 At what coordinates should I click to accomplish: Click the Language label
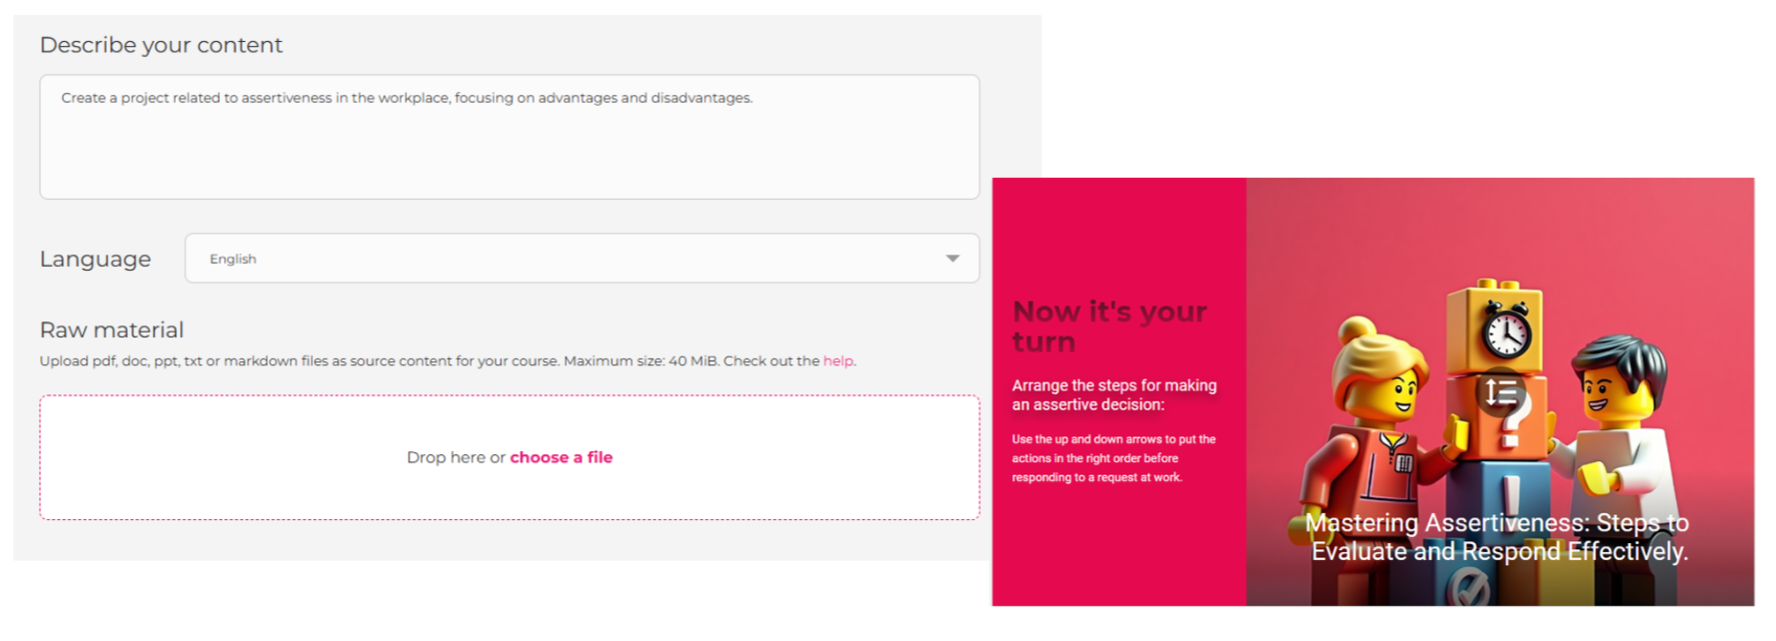click(x=95, y=259)
